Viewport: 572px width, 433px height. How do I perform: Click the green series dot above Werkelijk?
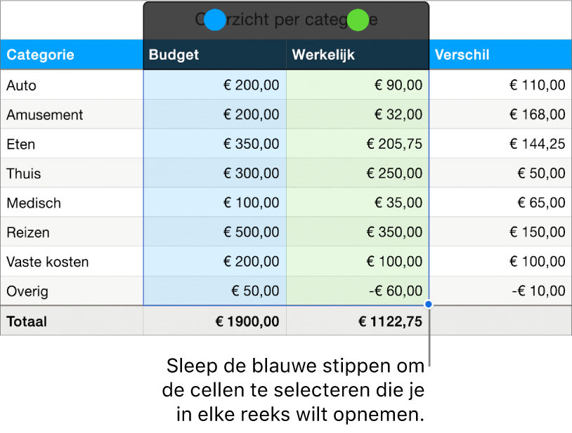point(358,20)
